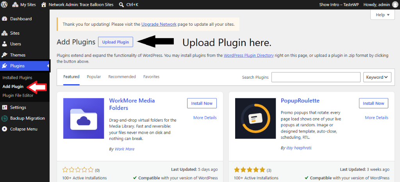Viewport: 400px width, 182px height.
Task: Visit author Work More link
Action: click(125, 149)
